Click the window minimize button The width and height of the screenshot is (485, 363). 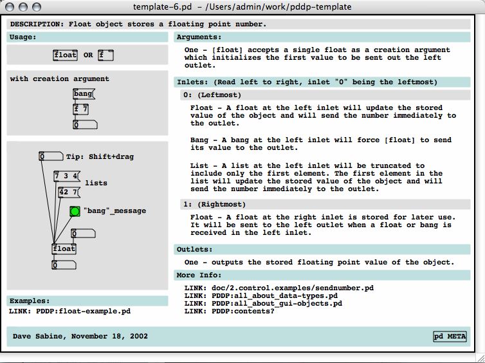click(23, 7)
